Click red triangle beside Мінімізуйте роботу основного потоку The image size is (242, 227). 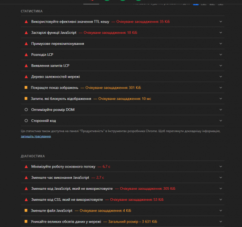tap(26, 167)
